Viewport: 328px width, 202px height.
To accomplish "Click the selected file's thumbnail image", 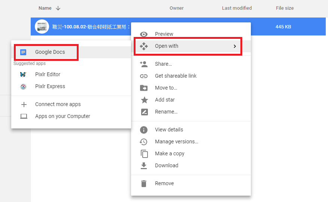I will 42,27.
